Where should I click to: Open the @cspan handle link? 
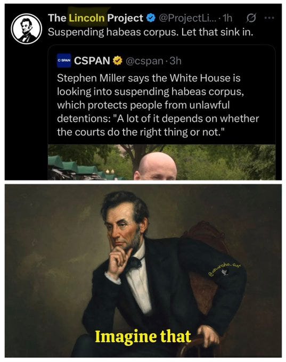pyautogui.click(x=144, y=61)
